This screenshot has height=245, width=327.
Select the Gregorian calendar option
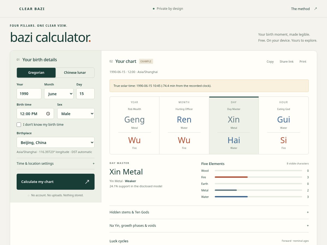(36, 73)
